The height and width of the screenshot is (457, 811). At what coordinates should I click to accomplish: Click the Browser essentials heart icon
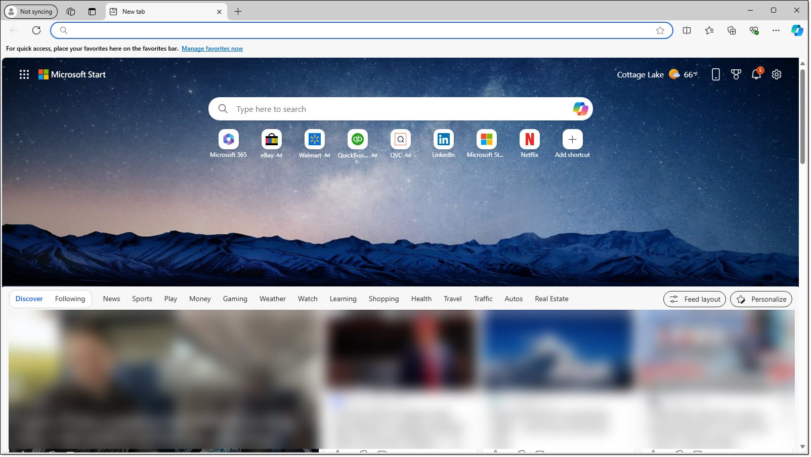click(x=754, y=30)
